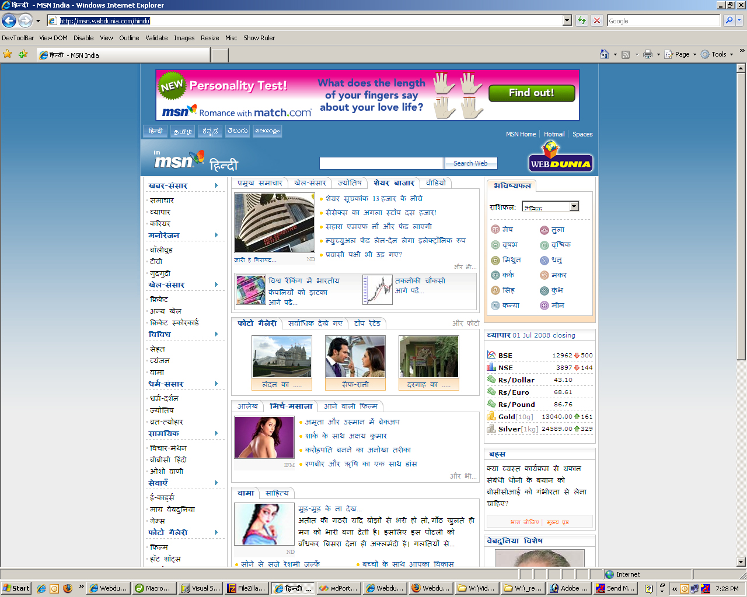Open search provider dropdown arrow
Image resolution: width=747 pixels, height=597 pixels.
click(x=739, y=20)
